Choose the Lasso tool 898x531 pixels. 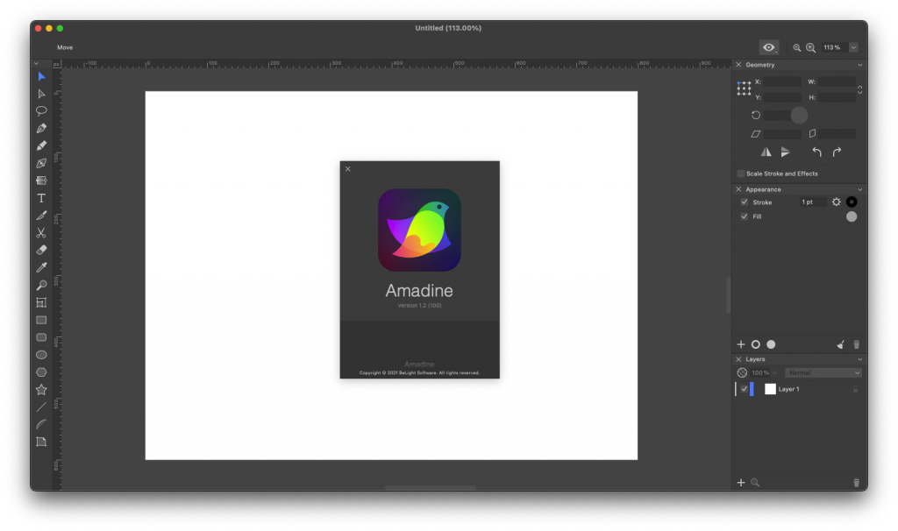pyautogui.click(x=41, y=111)
